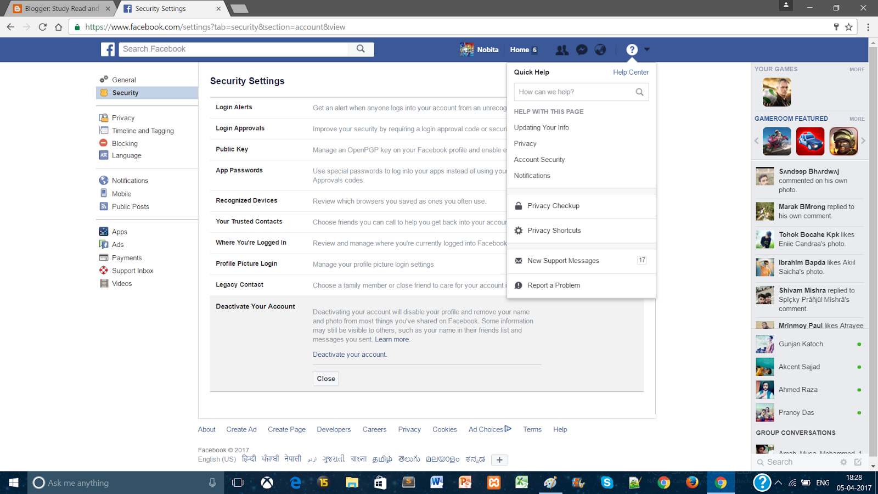This screenshot has height=494, width=878.
Task: Start a new message from chat sidebar
Action: pos(858,462)
